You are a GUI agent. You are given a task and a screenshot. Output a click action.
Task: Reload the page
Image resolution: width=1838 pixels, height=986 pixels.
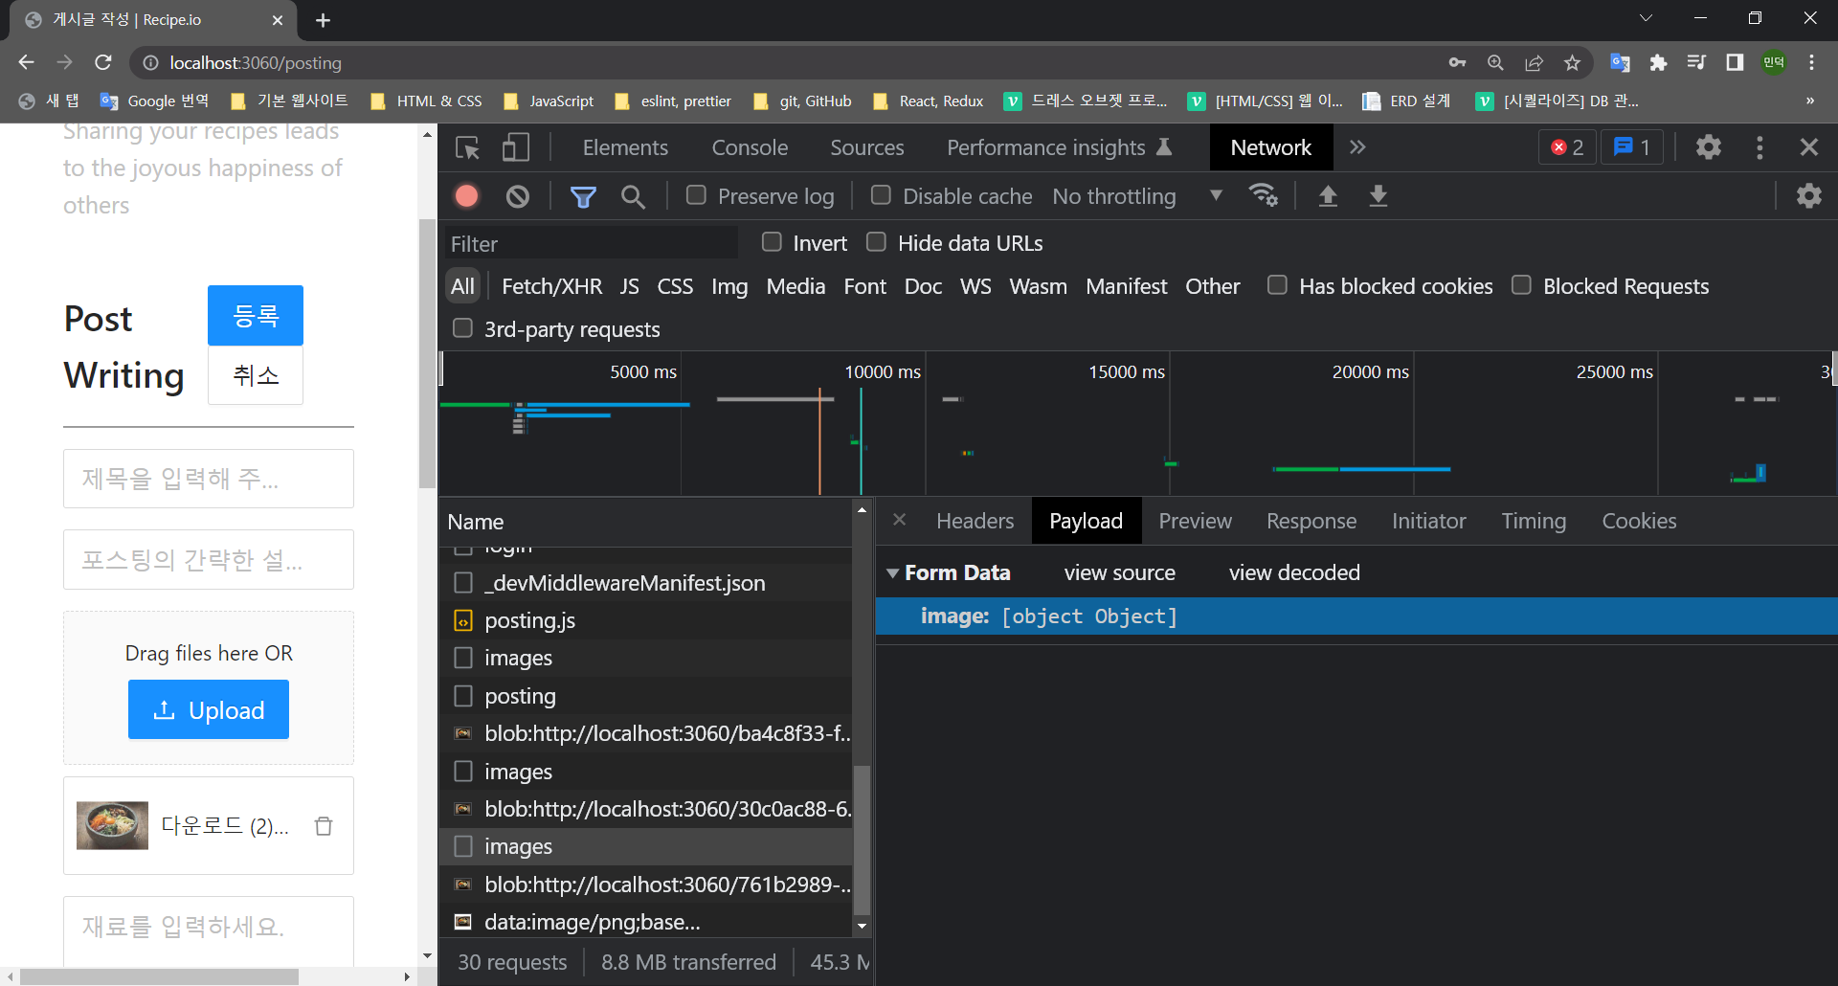point(103,62)
